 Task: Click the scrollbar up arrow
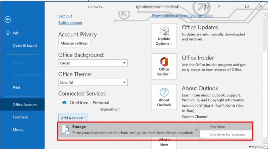tap(265, 16)
